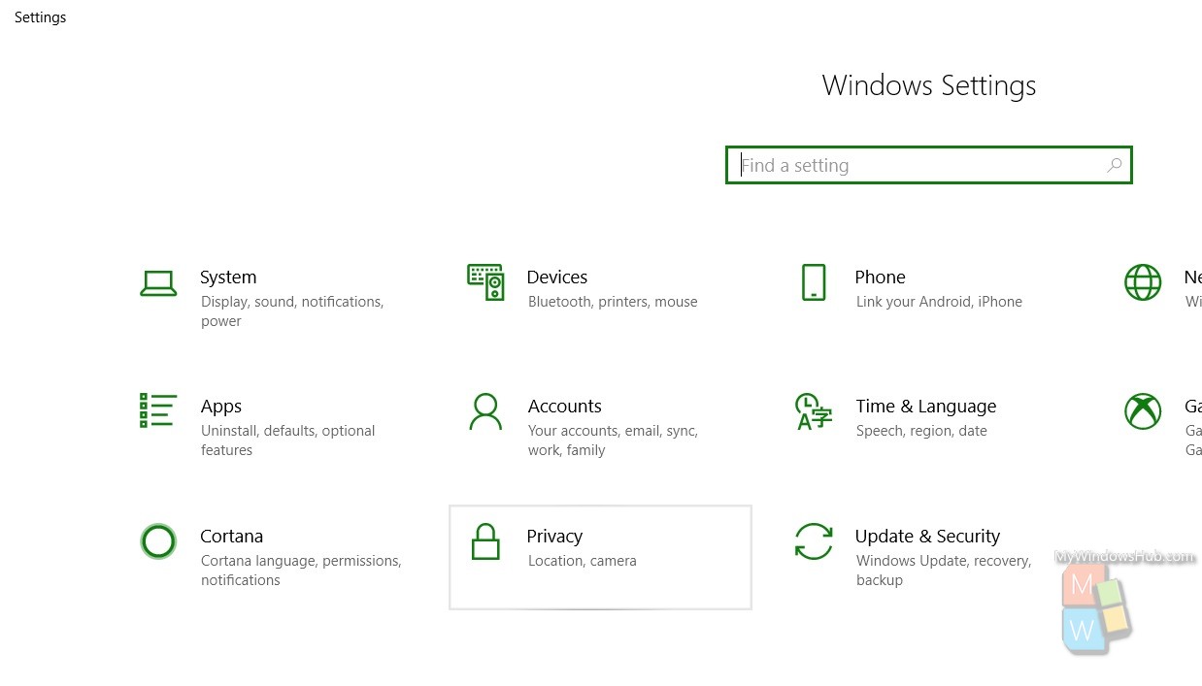This screenshot has width=1202, height=686.
Task: Select the text "Your accounts, email, sync, work, family"
Action: [x=614, y=441]
